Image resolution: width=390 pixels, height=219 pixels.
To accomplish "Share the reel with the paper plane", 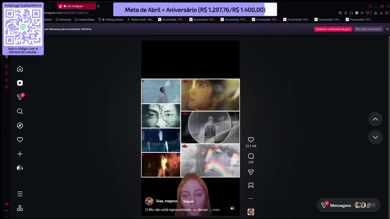I will 251,172.
